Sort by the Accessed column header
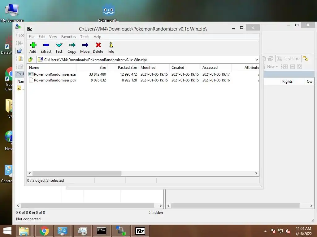 (216, 68)
